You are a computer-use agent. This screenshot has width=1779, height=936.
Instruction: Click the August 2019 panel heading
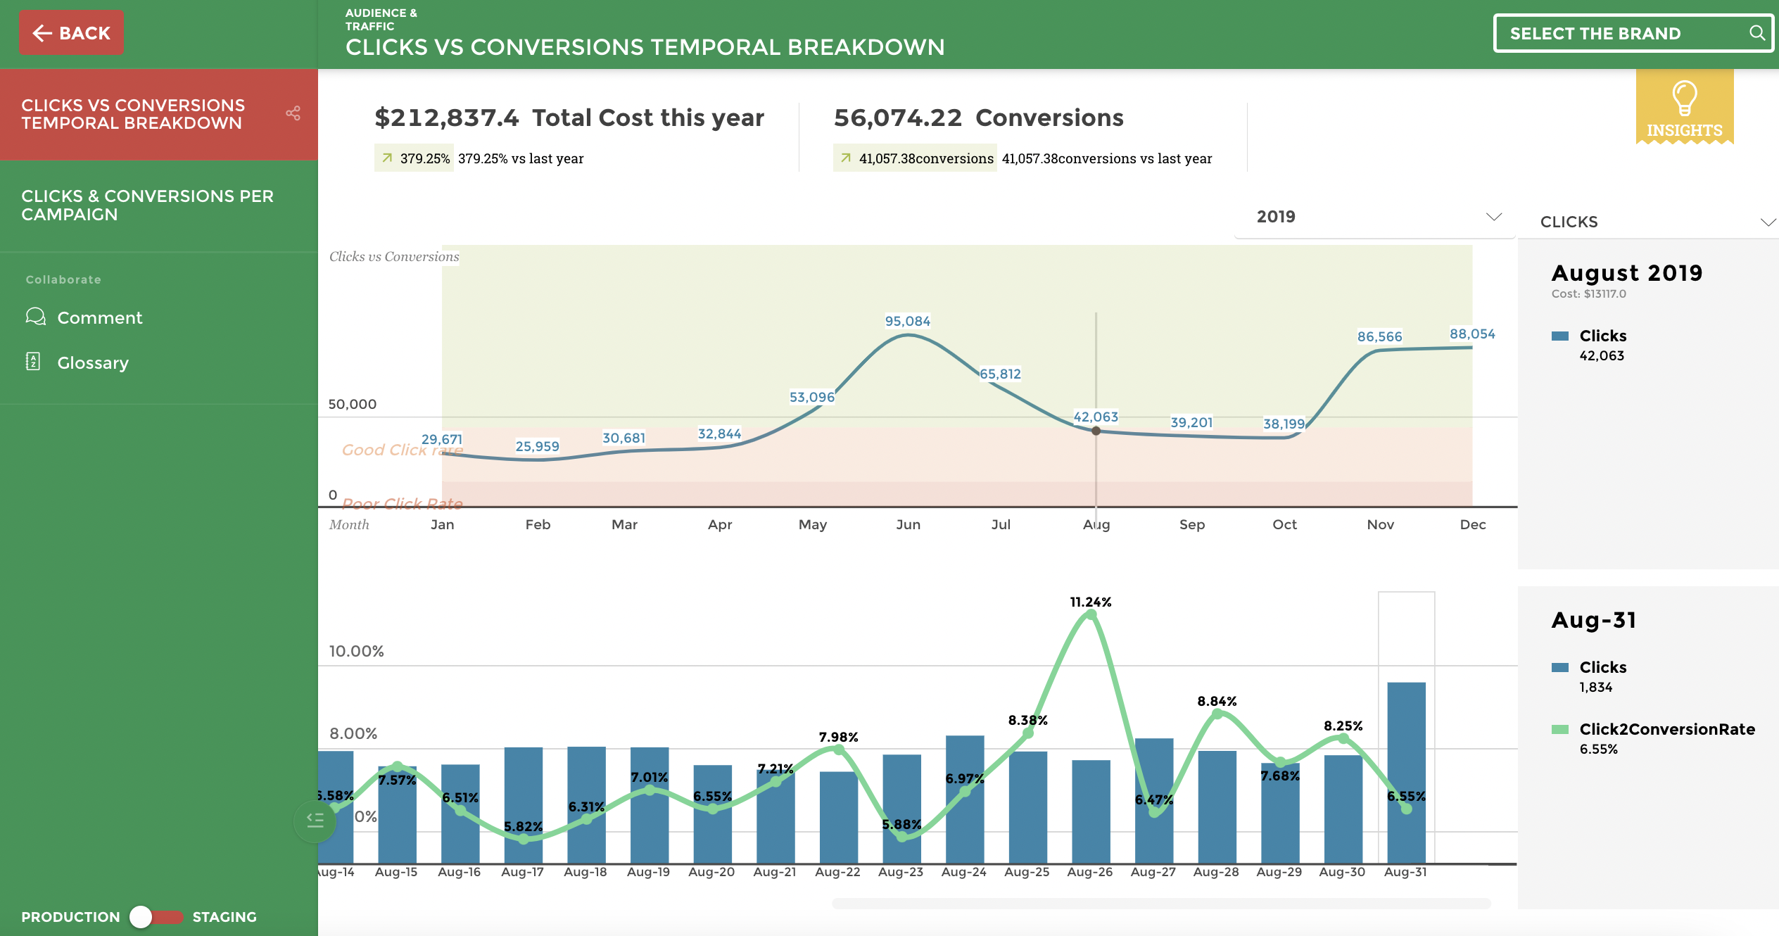point(1627,272)
